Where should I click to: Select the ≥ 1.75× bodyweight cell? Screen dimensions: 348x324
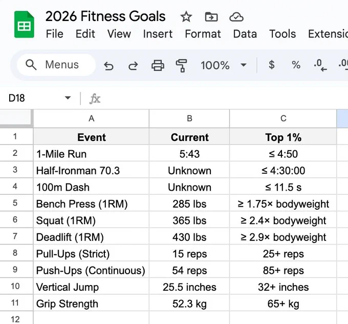pyautogui.click(x=283, y=203)
